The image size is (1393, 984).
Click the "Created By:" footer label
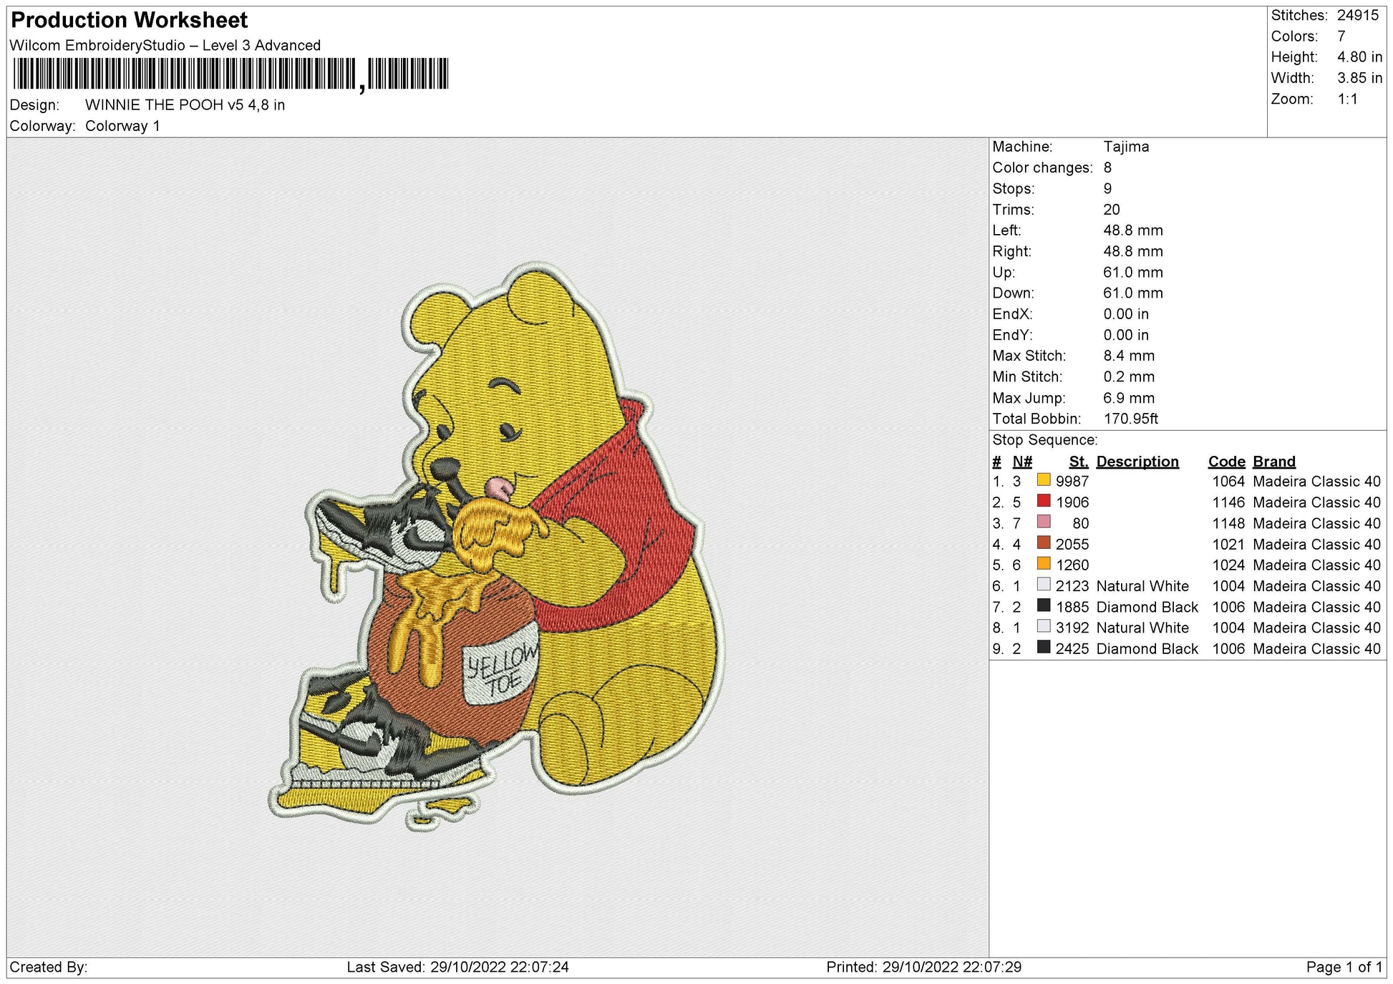[49, 967]
